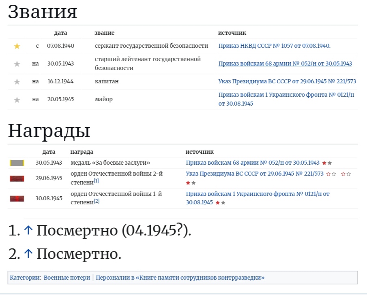Click grey star in the капитан row
367x295 pixels.
click(17, 82)
